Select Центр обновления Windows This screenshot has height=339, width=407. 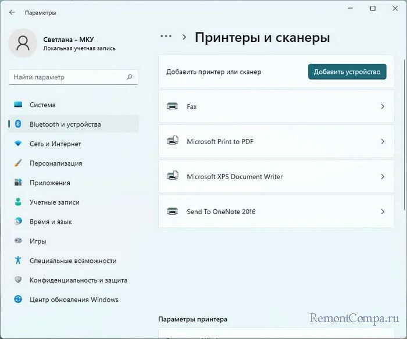click(74, 299)
